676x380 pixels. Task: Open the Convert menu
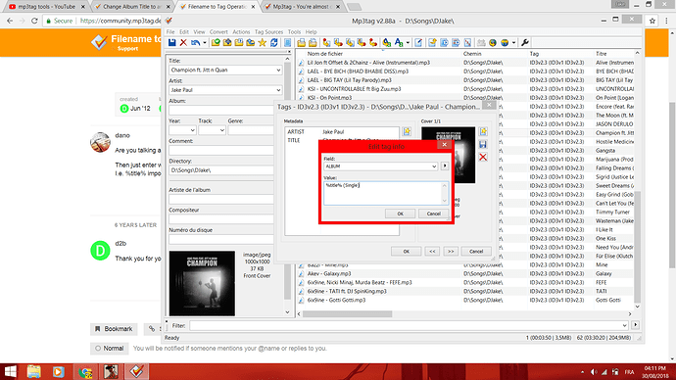click(218, 32)
